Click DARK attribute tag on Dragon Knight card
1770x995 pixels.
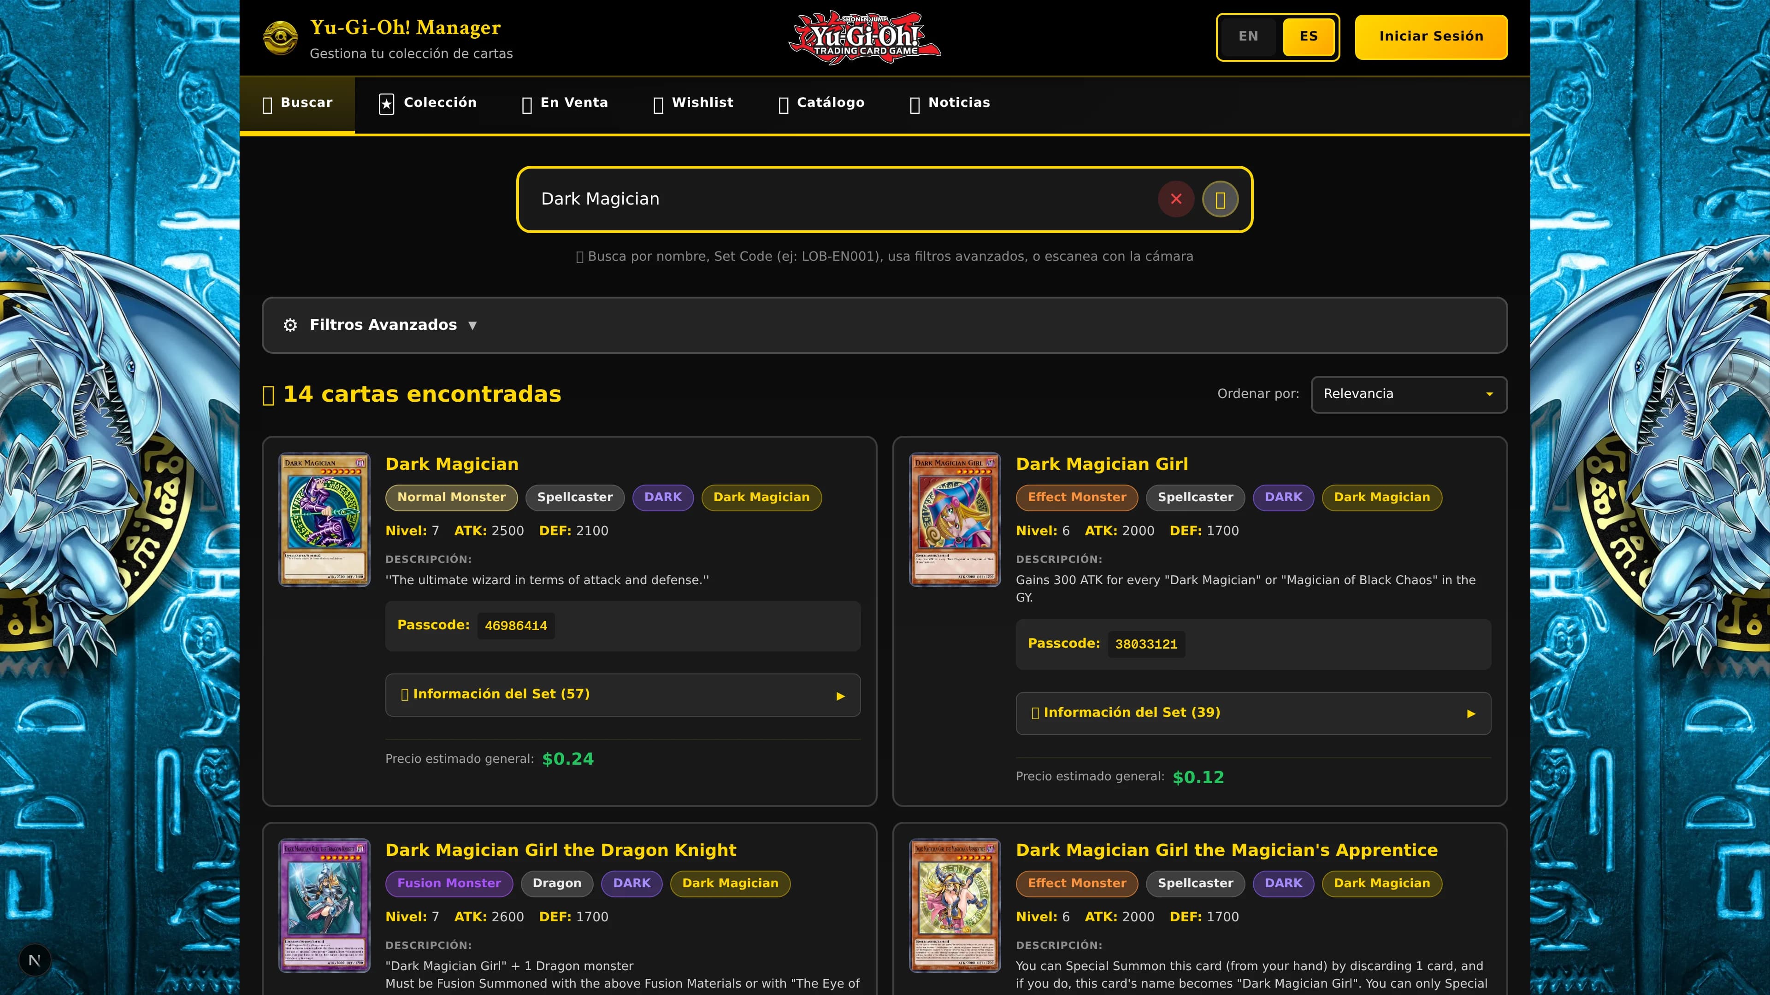631,883
